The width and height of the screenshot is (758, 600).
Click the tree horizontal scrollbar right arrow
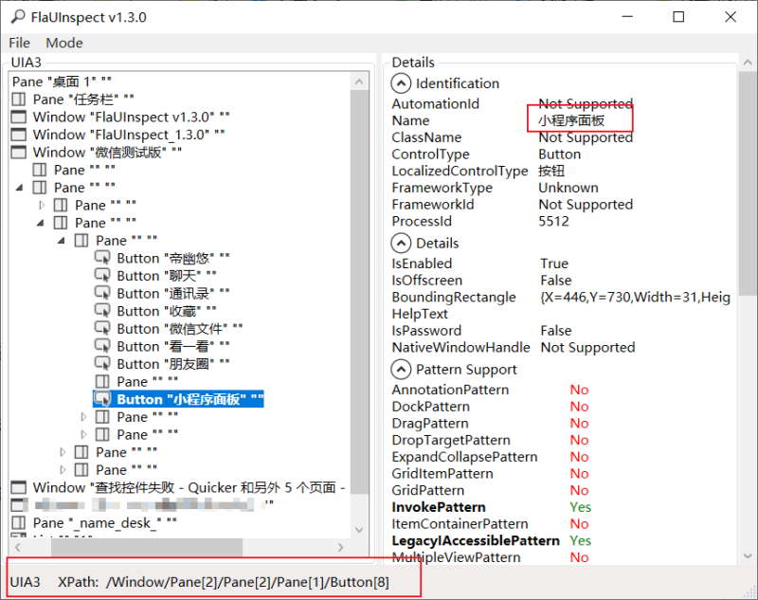pyautogui.click(x=341, y=547)
